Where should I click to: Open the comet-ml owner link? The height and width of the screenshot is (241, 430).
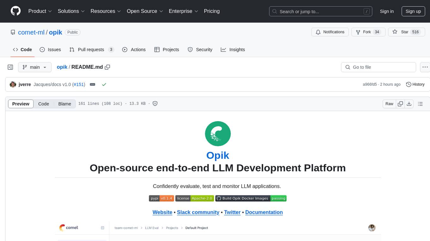click(31, 32)
